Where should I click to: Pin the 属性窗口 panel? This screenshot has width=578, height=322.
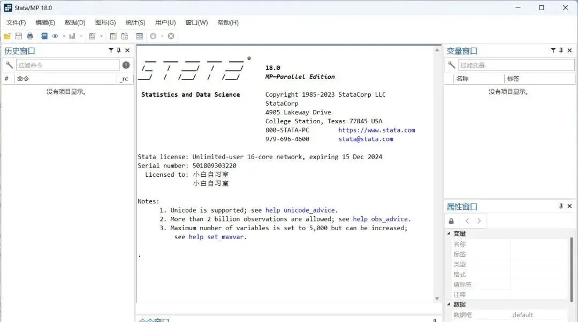561,206
